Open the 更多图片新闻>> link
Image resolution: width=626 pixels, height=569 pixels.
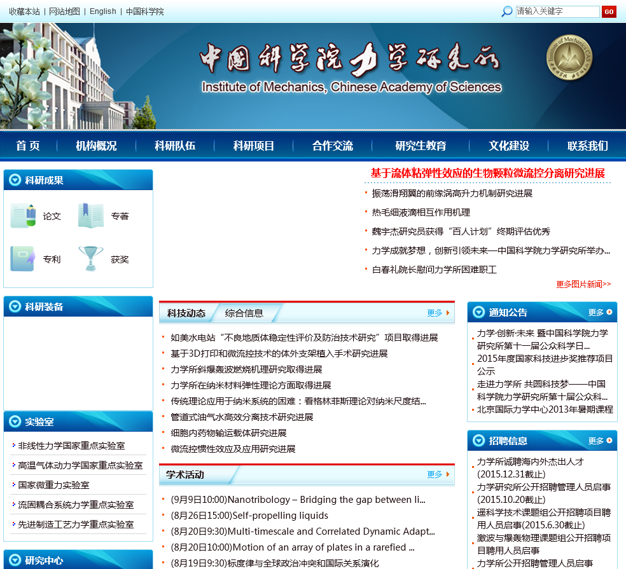583,284
